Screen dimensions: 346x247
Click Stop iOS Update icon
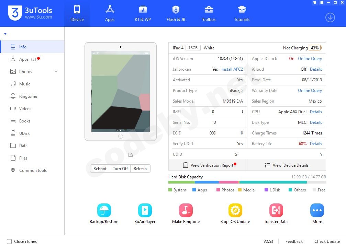click(x=235, y=210)
